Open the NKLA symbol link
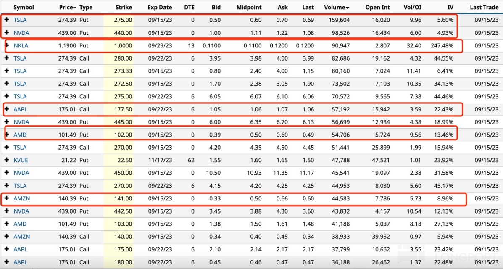 pyautogui.click(x=21, y=45)
